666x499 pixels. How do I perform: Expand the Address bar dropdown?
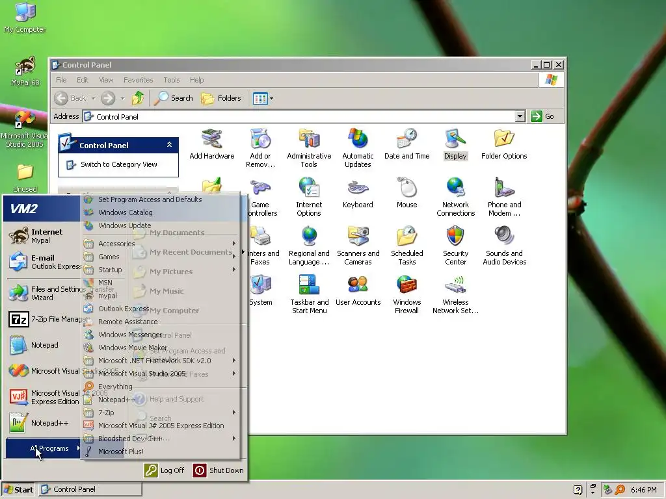520,116
